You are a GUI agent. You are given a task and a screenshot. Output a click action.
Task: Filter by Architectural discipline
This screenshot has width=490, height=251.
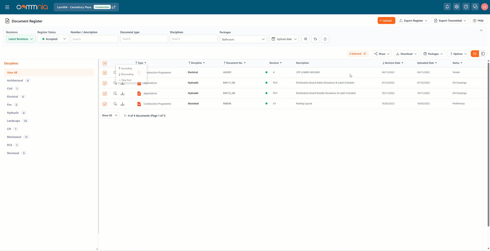[15, 80]
